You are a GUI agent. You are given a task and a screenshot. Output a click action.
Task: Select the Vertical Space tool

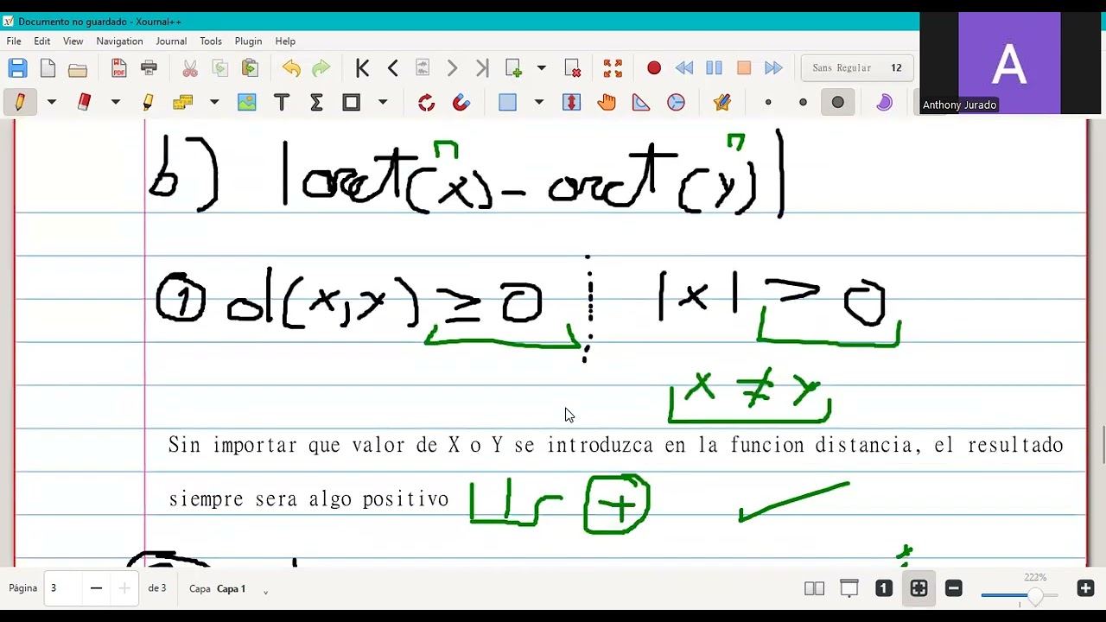coord(571,102)
